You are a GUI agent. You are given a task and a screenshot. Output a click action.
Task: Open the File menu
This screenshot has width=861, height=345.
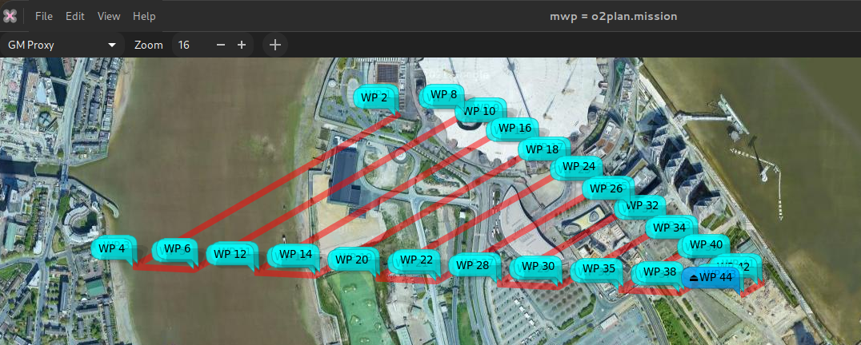click(x=44, y=16)
